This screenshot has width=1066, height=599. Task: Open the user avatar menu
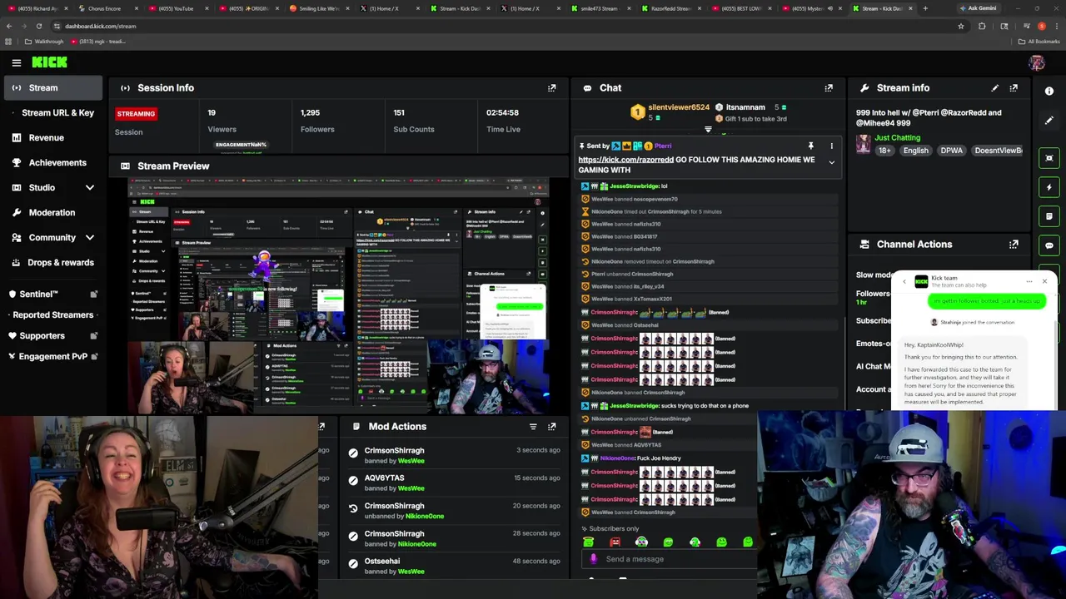click(x=1036, y=62)
